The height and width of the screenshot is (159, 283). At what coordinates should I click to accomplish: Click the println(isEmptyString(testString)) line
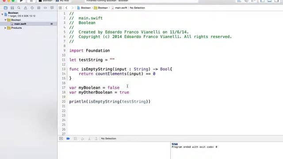click(110, 102)
